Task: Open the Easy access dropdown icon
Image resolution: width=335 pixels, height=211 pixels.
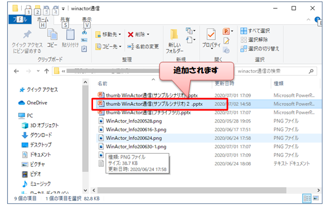Action: 191,40
